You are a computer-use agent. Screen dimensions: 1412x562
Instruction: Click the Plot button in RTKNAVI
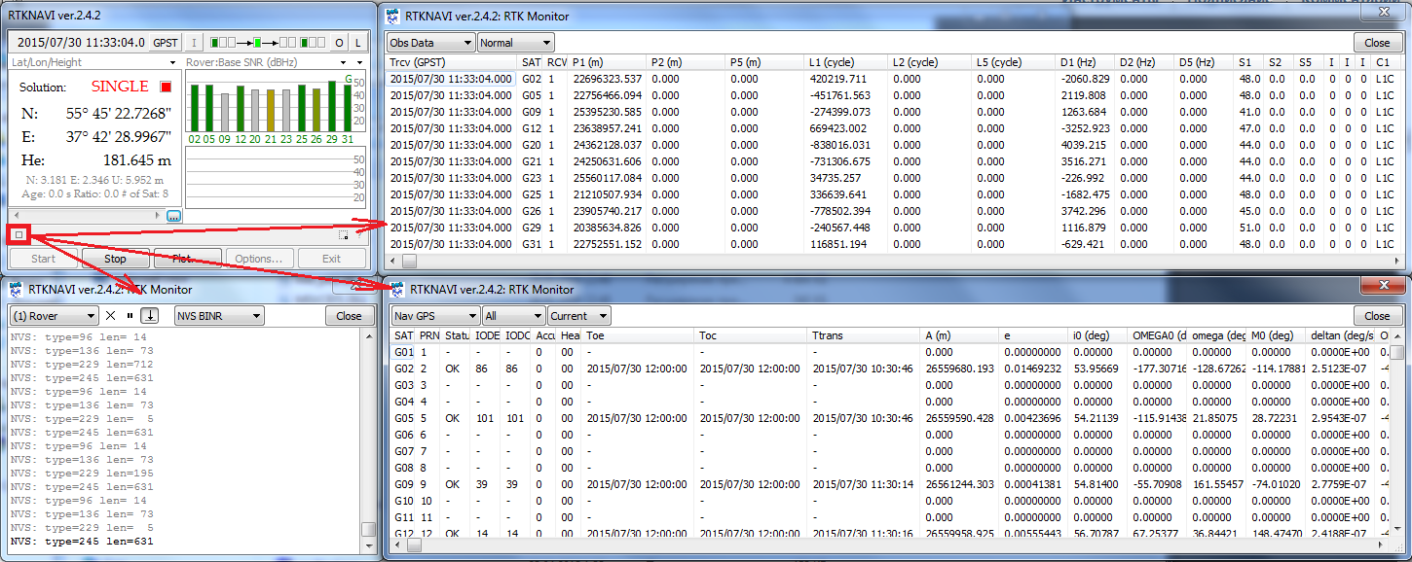pos(188,259)
